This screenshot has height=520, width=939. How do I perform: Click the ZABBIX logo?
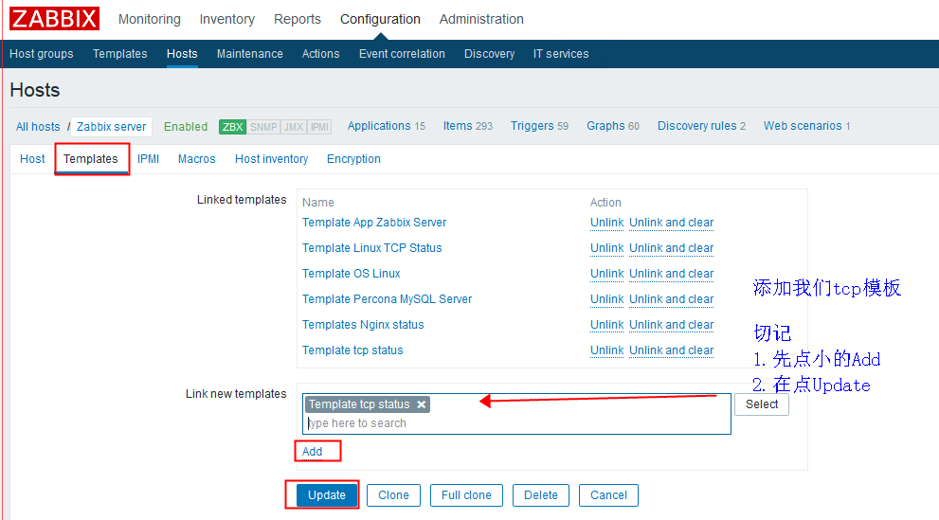point(54,19)
